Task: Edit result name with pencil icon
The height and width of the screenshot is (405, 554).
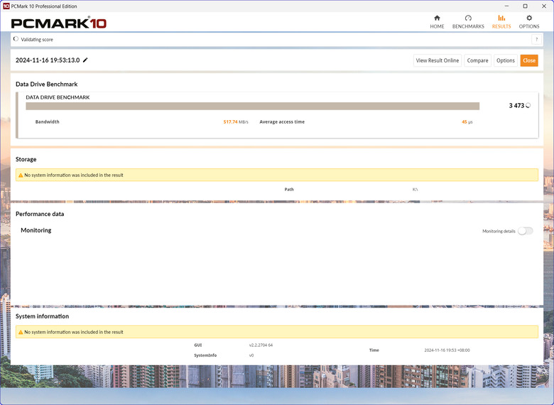Action: pyautogui.click(x=85, y=60)
